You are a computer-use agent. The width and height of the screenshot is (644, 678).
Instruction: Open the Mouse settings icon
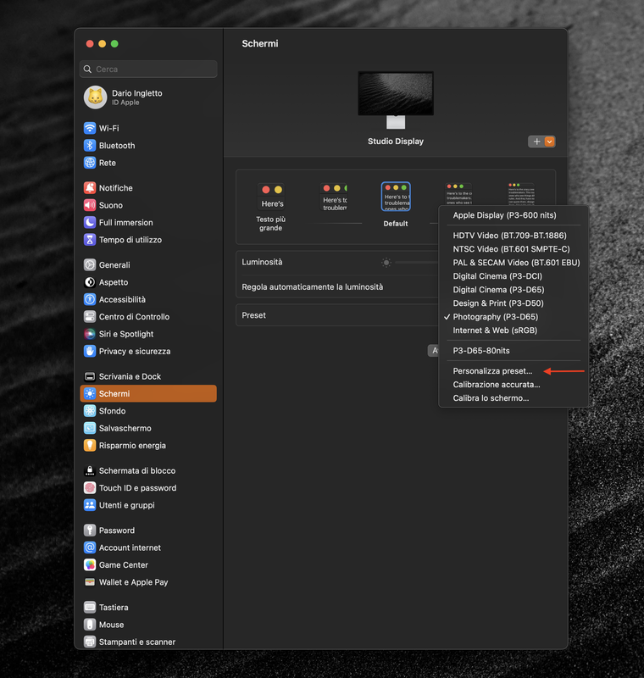tap(90, 625)
